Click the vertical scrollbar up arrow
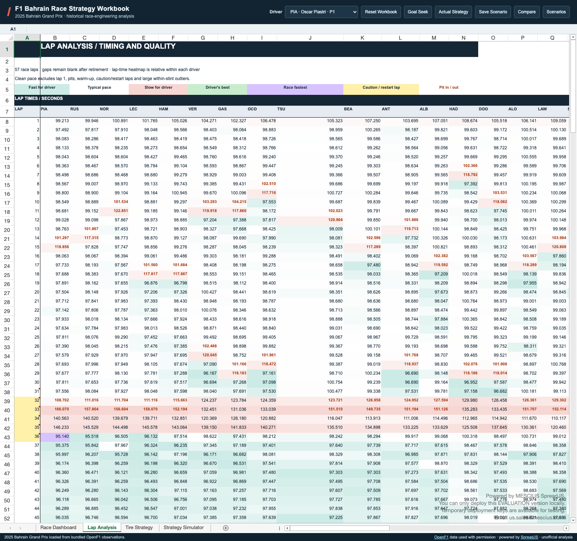This screenshot has width=577, height=541. click(573, 37)
